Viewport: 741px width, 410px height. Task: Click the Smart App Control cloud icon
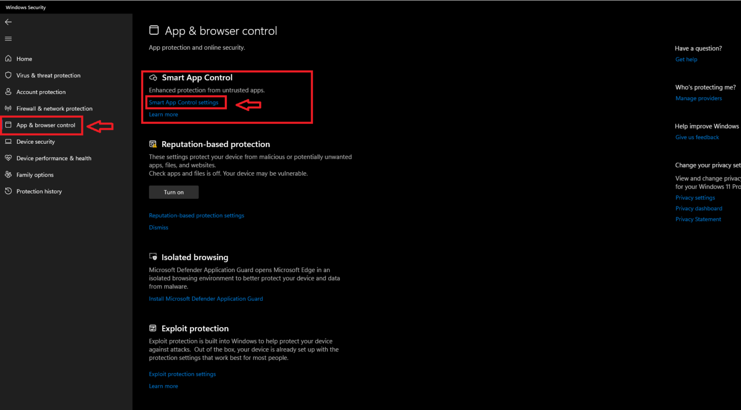153,77
